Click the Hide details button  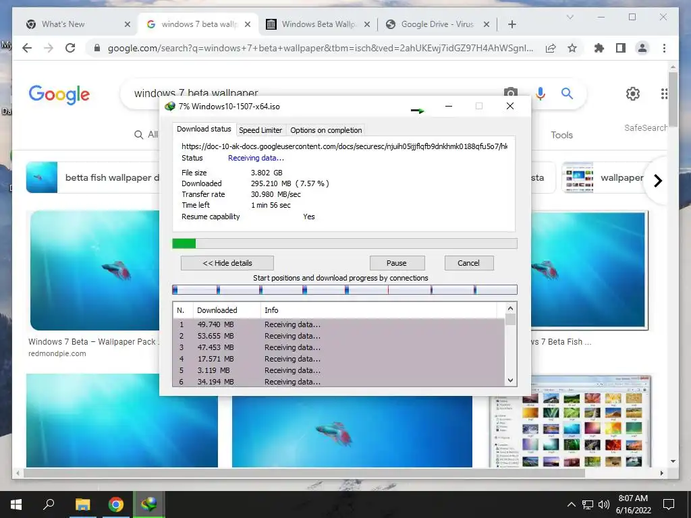tap(227, 263)
